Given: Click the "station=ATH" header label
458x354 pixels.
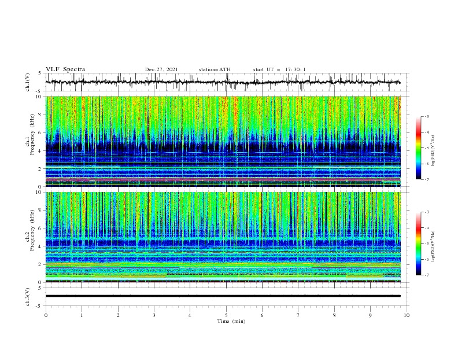Looking at the screenshot, I should pos(215,69).
